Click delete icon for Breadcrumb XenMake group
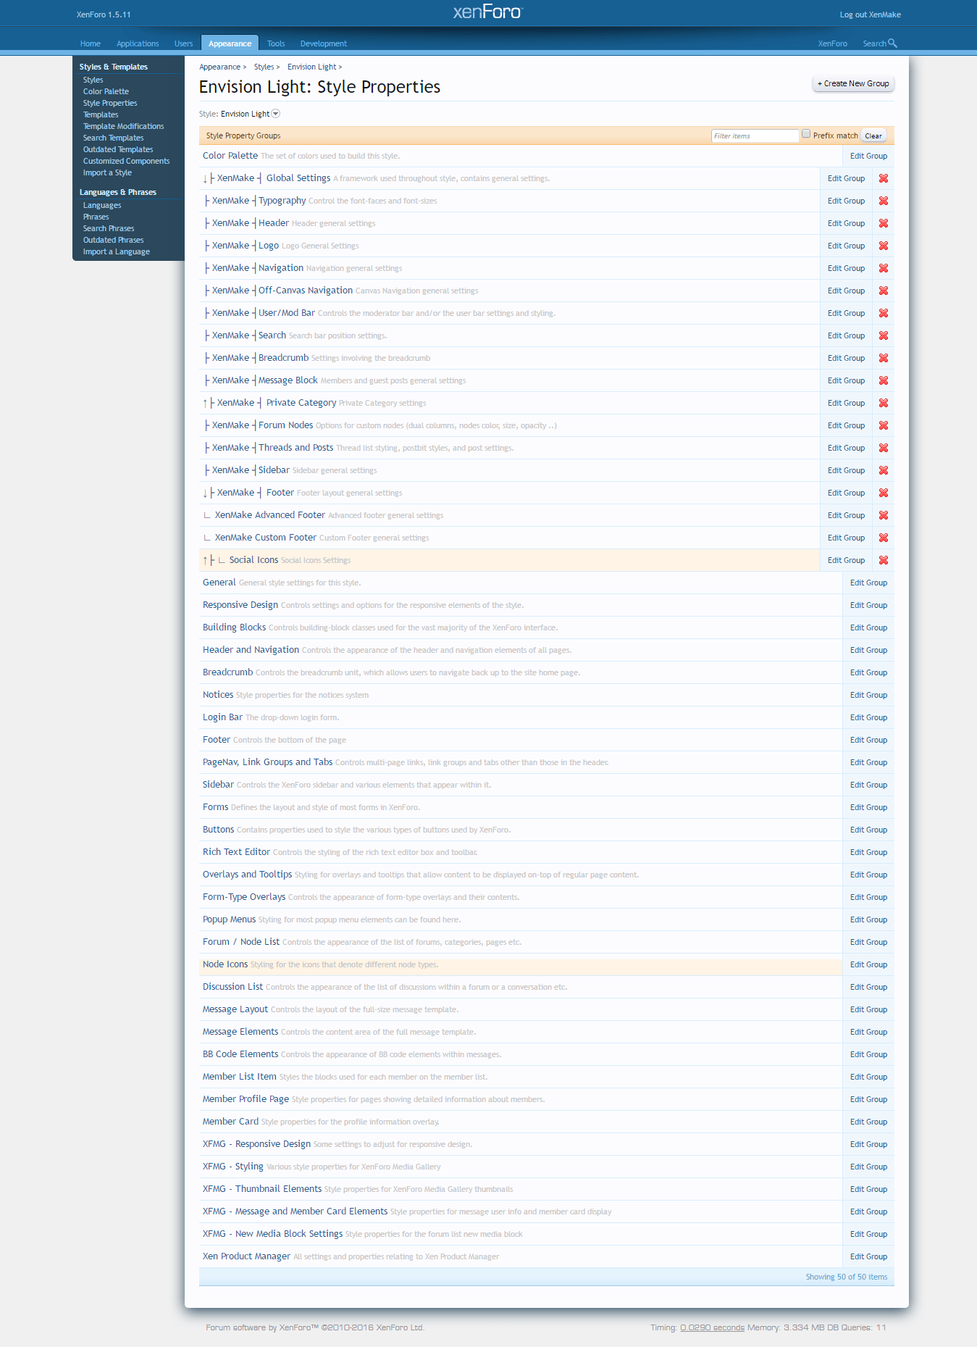977x1347 pixels. tap(883, 358)
